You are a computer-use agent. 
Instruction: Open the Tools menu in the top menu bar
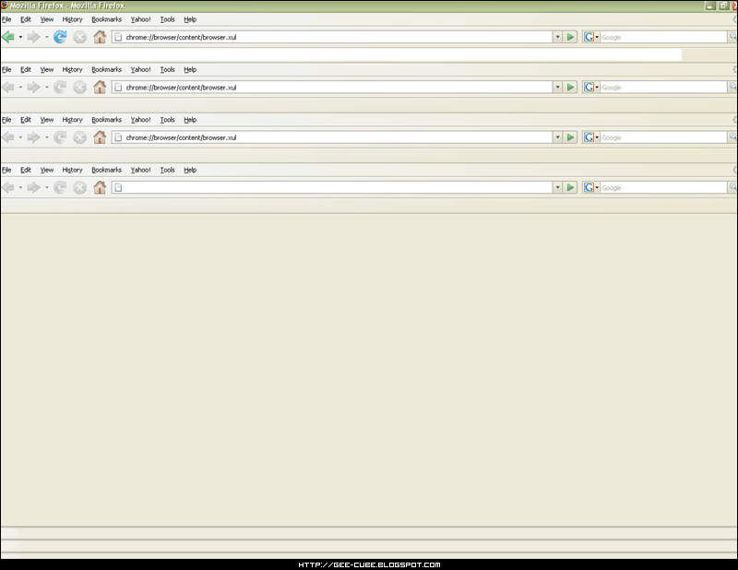coord(168,19)
